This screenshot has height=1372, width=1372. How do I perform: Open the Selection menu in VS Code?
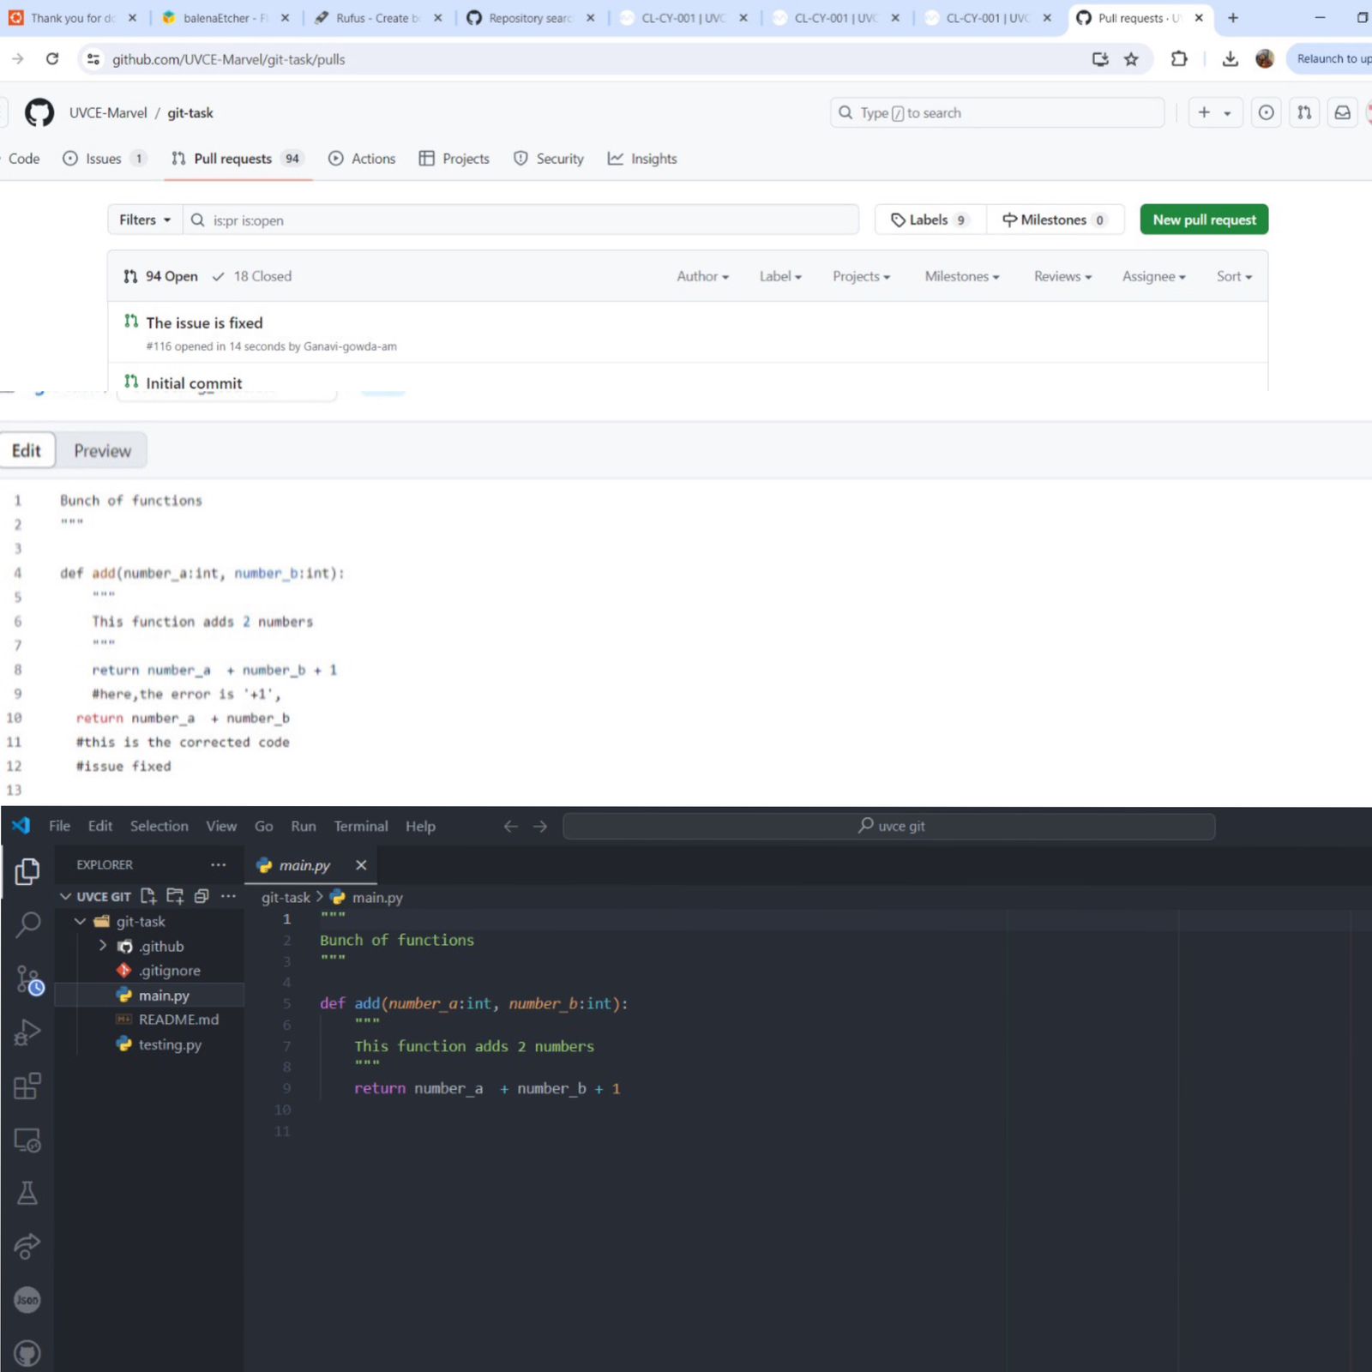(159, 826)
